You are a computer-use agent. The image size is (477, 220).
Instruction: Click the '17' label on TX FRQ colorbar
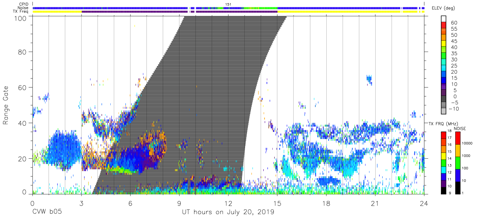(x=449, y=138)
